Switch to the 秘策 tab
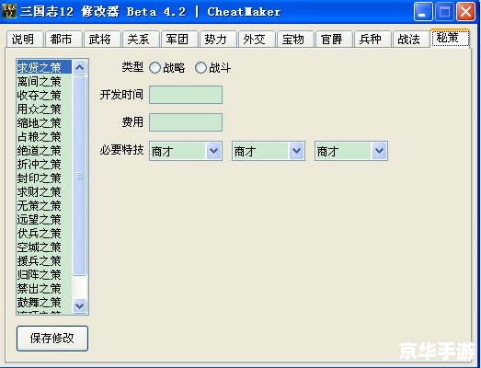481x368 pixels. pos(450,38)
